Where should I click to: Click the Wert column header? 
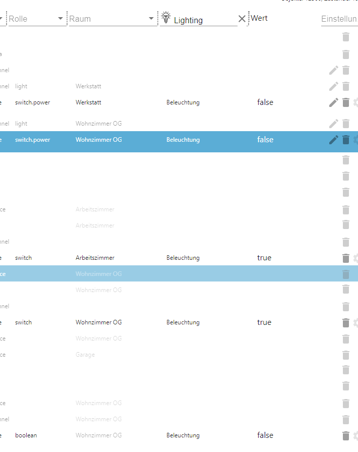259,18
